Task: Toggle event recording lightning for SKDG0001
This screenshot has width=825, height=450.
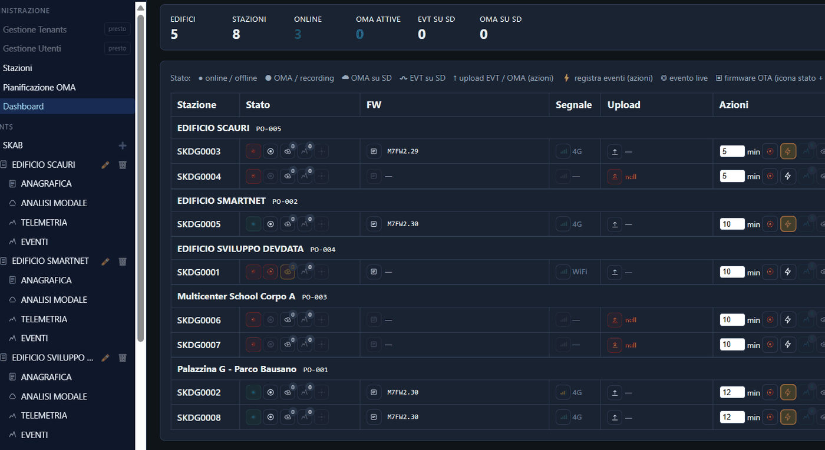Action: (x=788, y=272)
